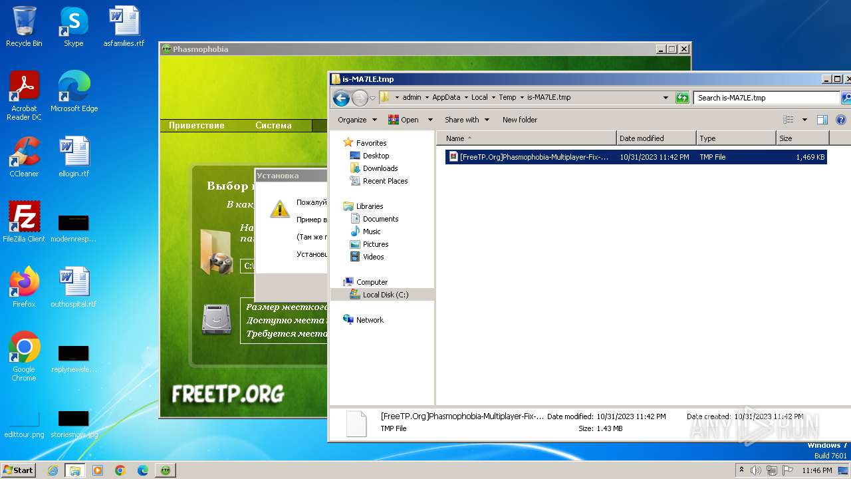The width and height of the screenshot is (851, 479).
Task: Open Desktop under Favorites
Action: (376, 156)
